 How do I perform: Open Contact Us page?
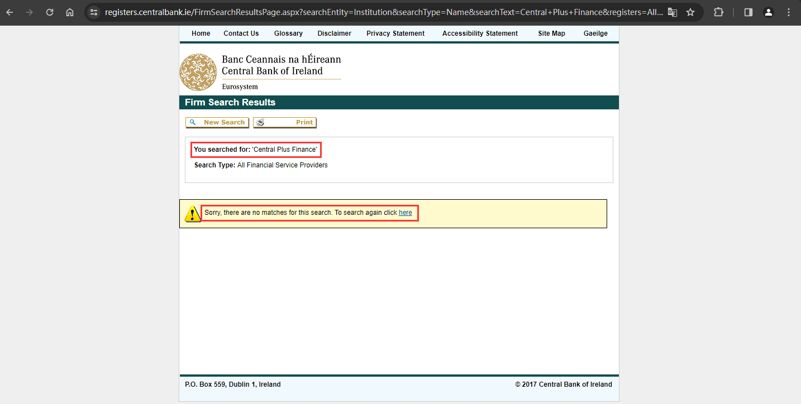click(x=241, y=33)
